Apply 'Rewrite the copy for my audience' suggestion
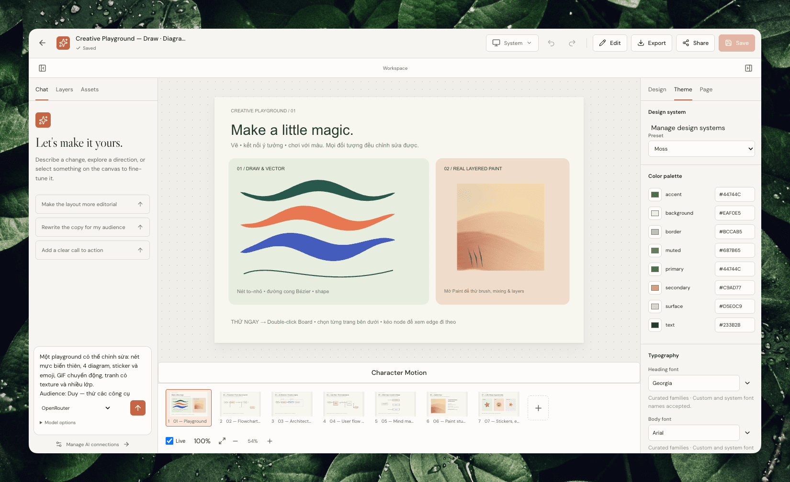790x482 pixels. point(92,227)
